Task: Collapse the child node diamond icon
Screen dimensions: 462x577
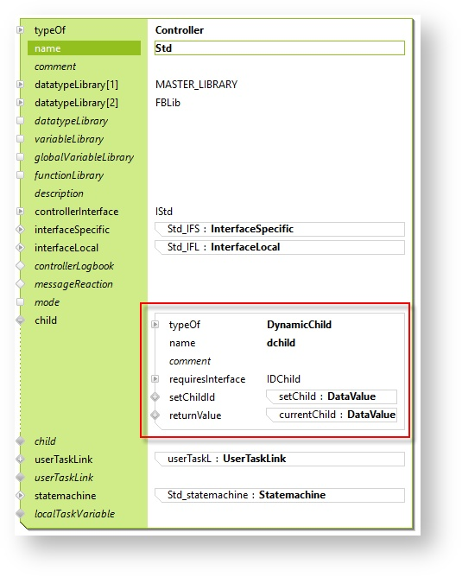Action: point(20,320)
